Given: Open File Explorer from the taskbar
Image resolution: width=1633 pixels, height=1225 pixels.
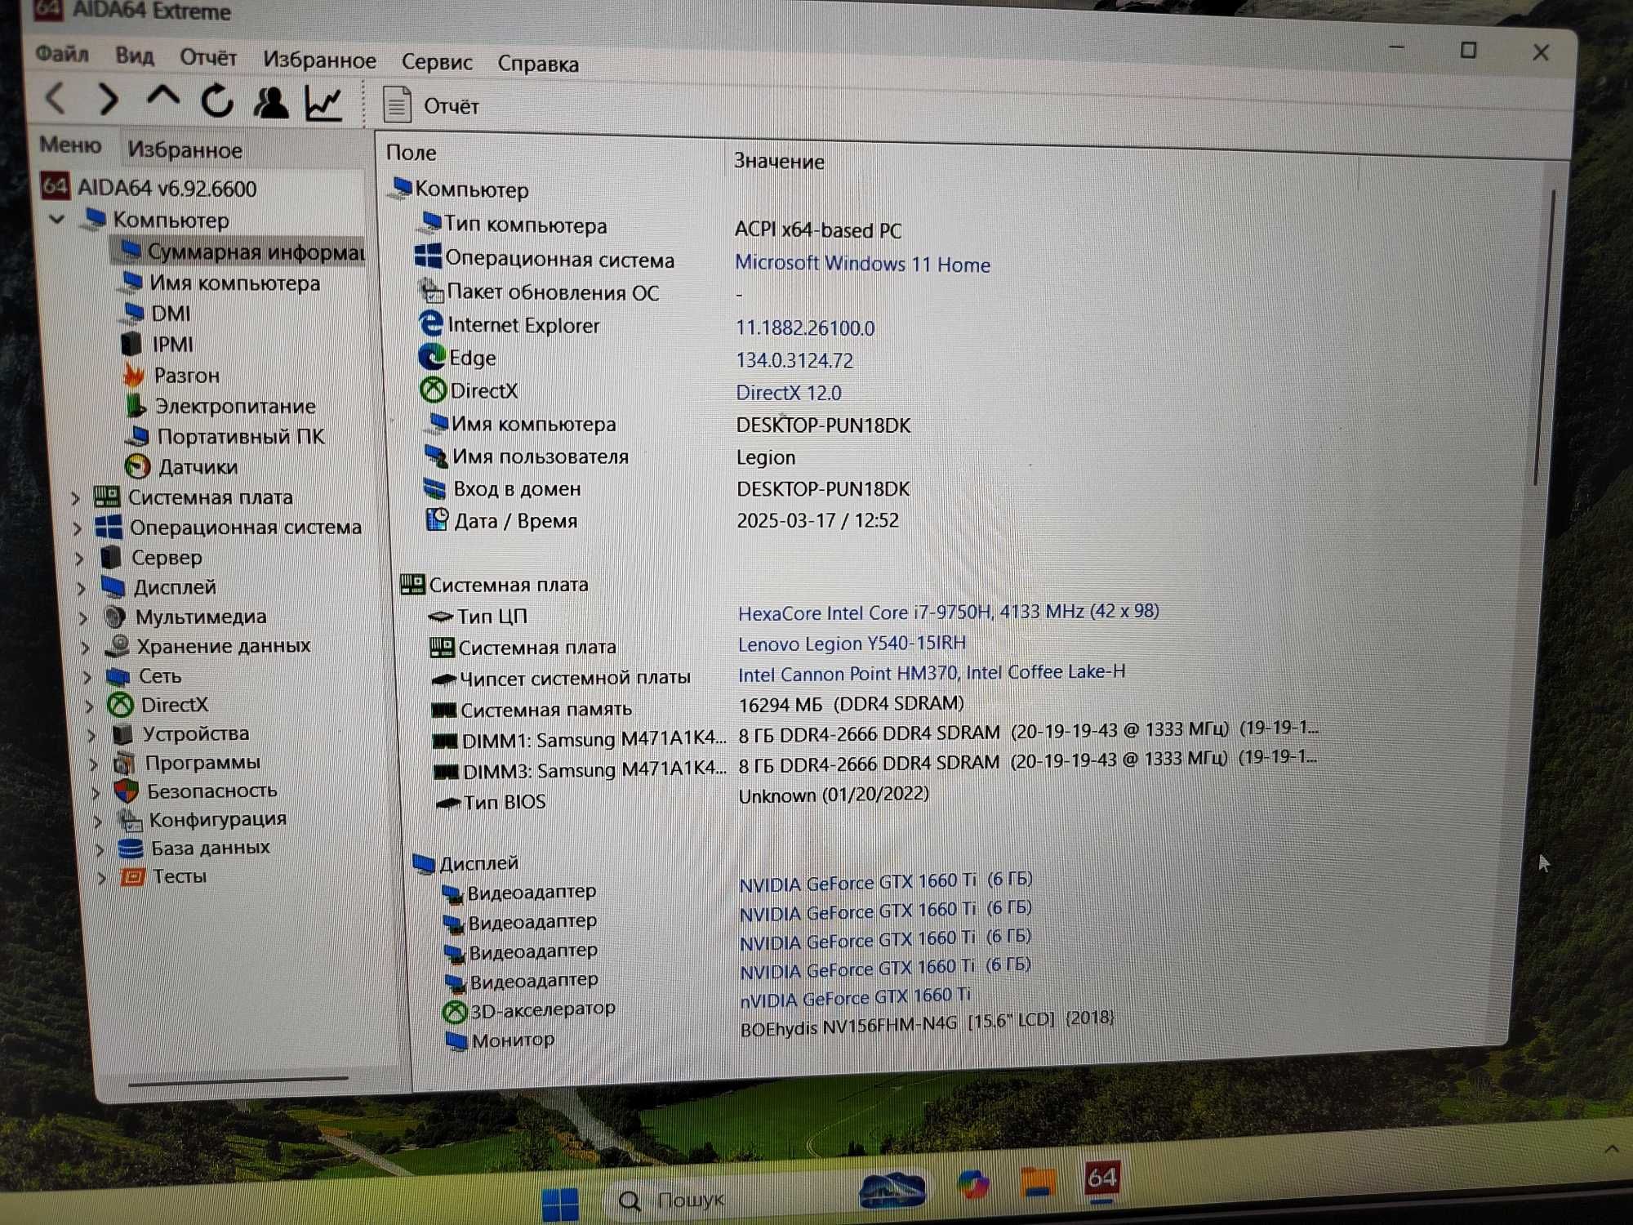Looking at the screenshot, I should click(x=1038, y=1181).
